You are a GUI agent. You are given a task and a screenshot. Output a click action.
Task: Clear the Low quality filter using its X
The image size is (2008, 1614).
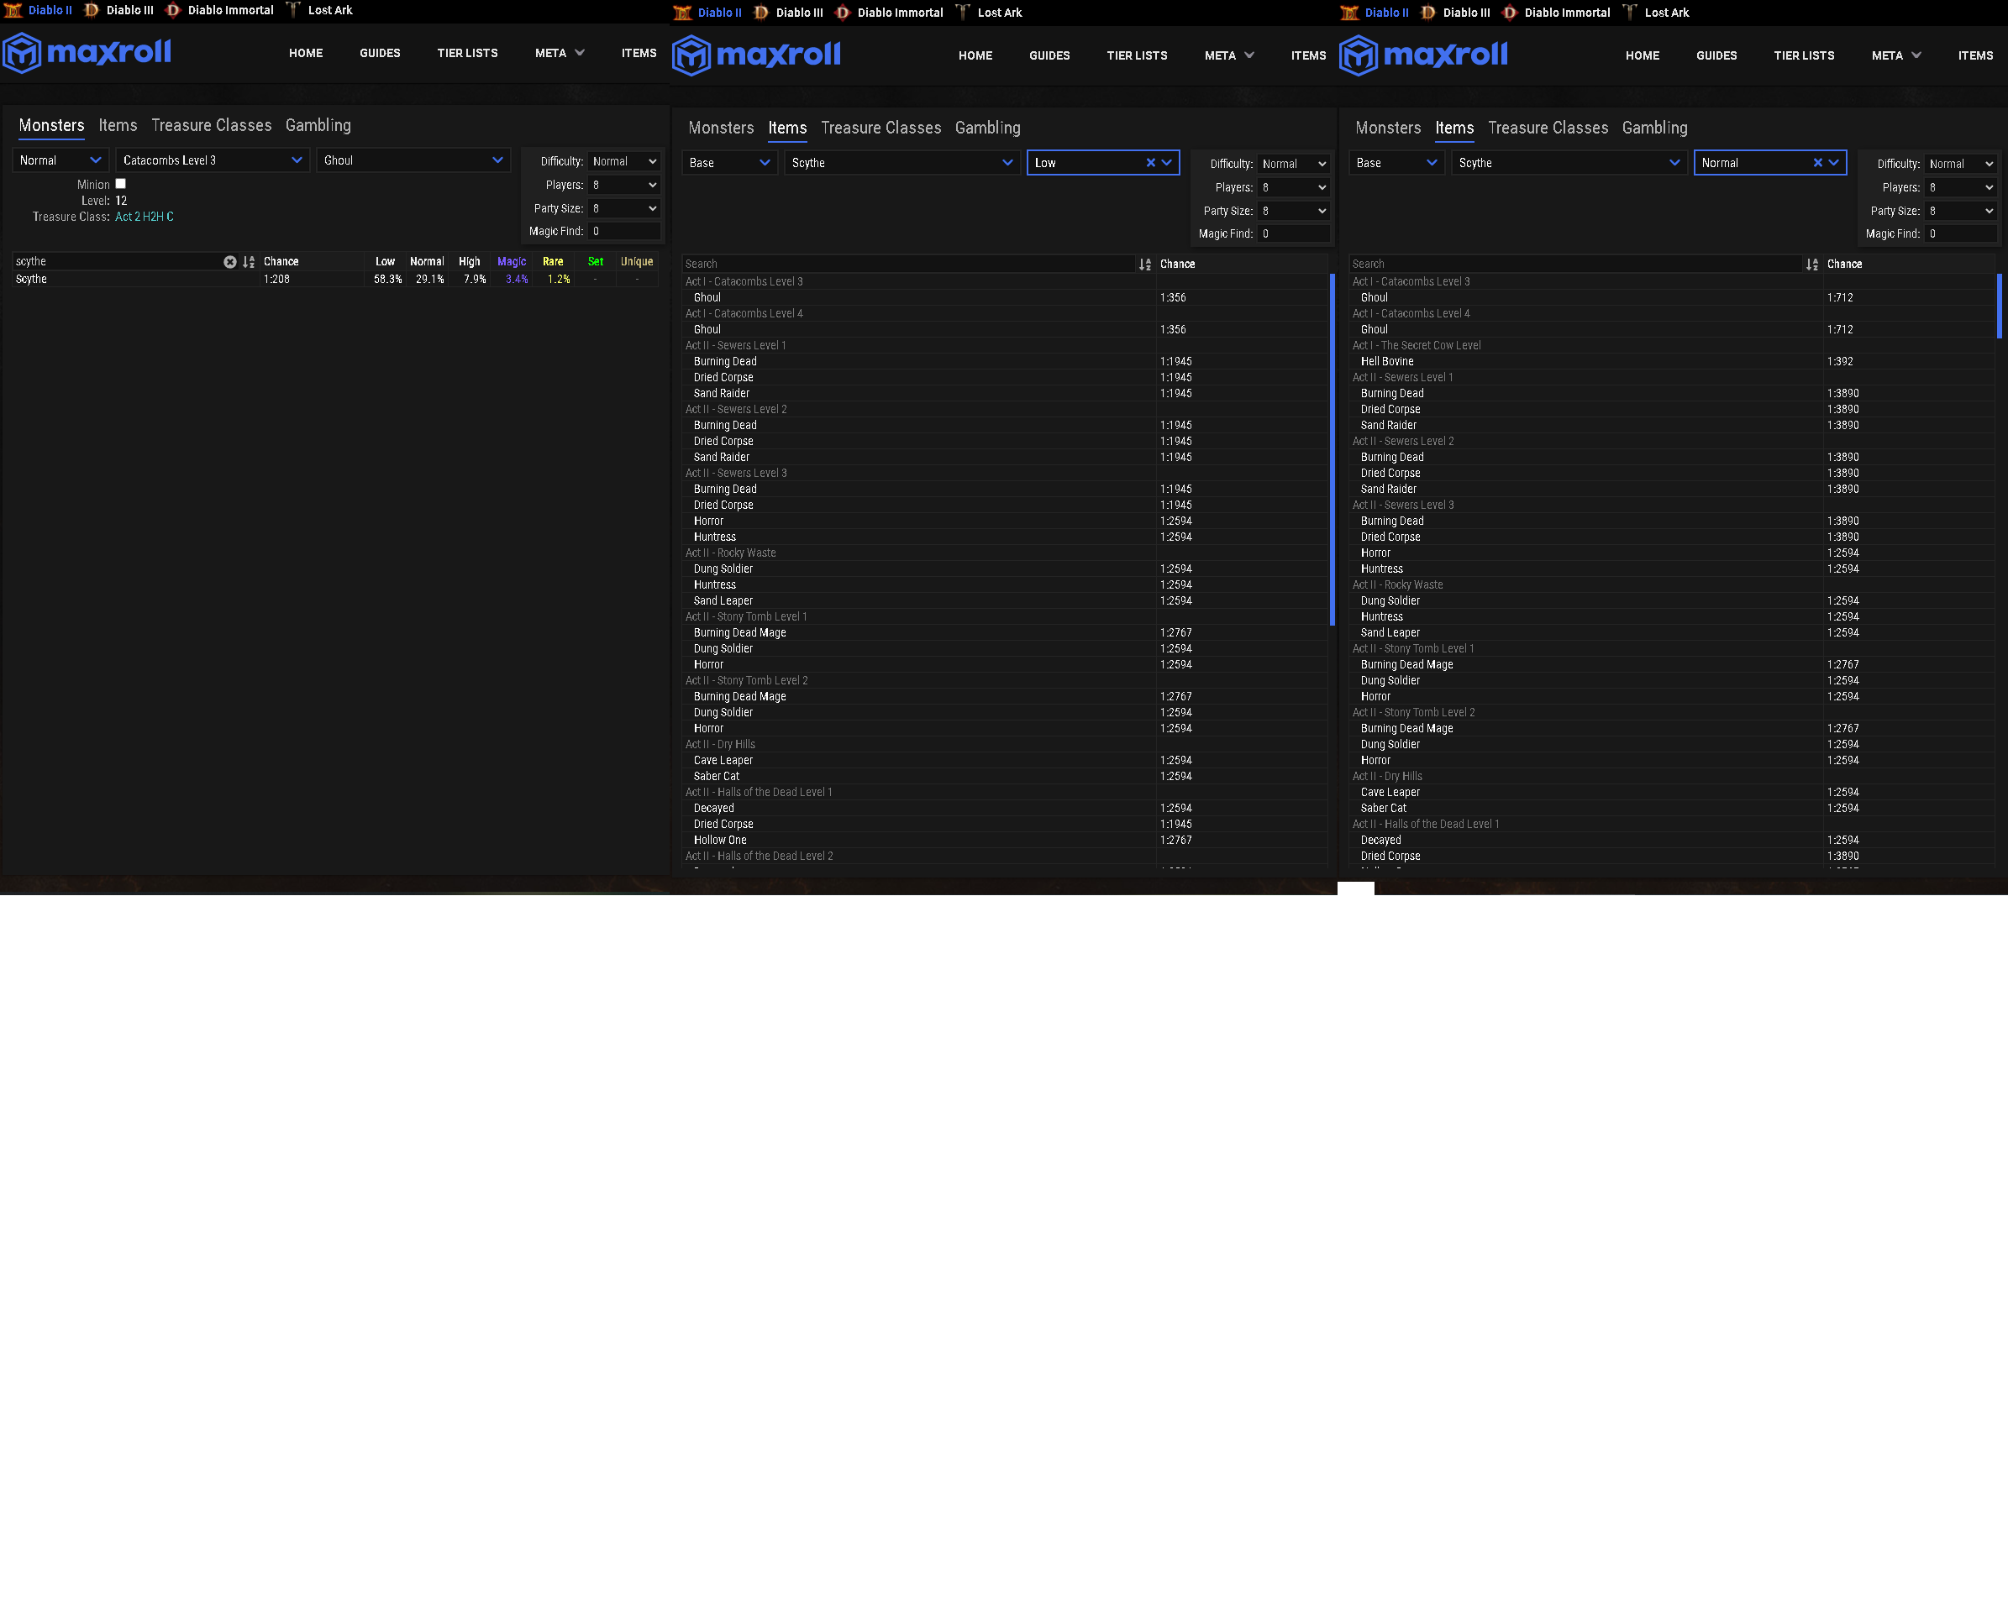coord(1150,163)
